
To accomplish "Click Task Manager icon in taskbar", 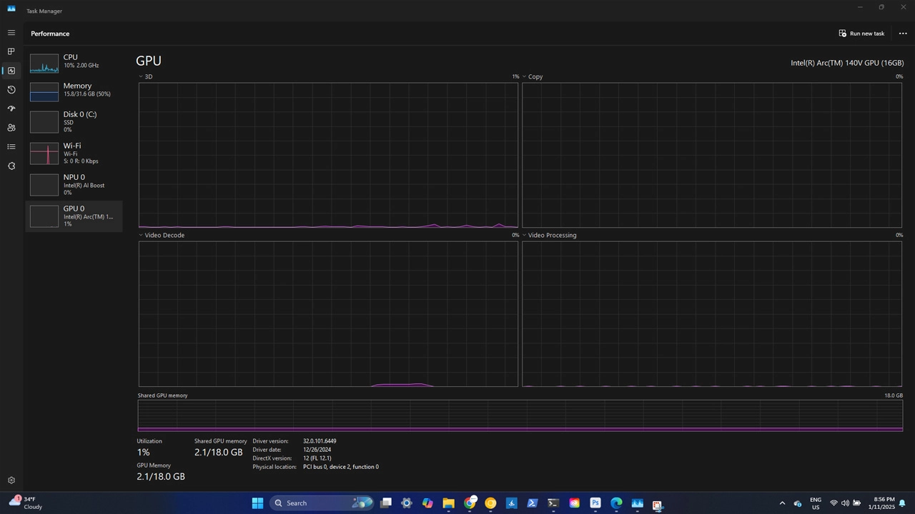I will (637, 503).
